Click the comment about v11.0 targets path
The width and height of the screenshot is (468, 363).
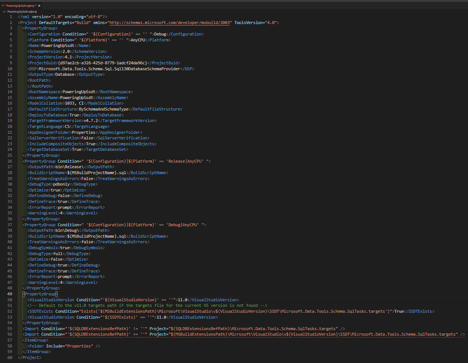[147, 305]
